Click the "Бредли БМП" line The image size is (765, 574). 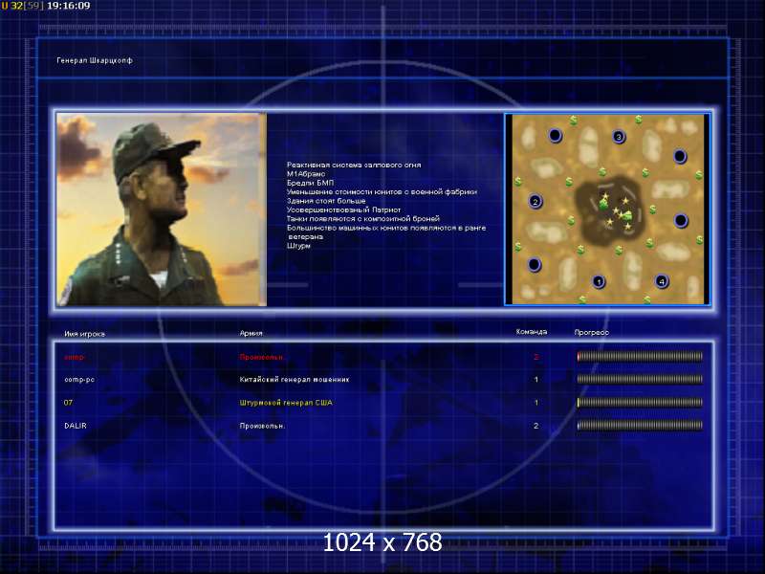click(310, 183)
